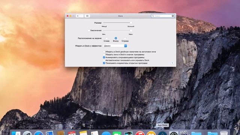240x135 pixels.
Task: Click the App Store tooltip label
Action: [162, 125]
